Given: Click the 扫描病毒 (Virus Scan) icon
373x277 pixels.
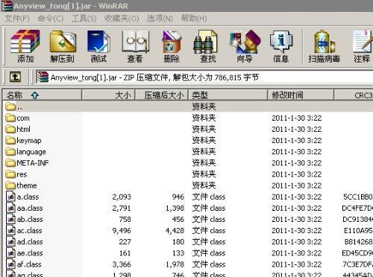Looking at the screenshot, I should (324, 46).
